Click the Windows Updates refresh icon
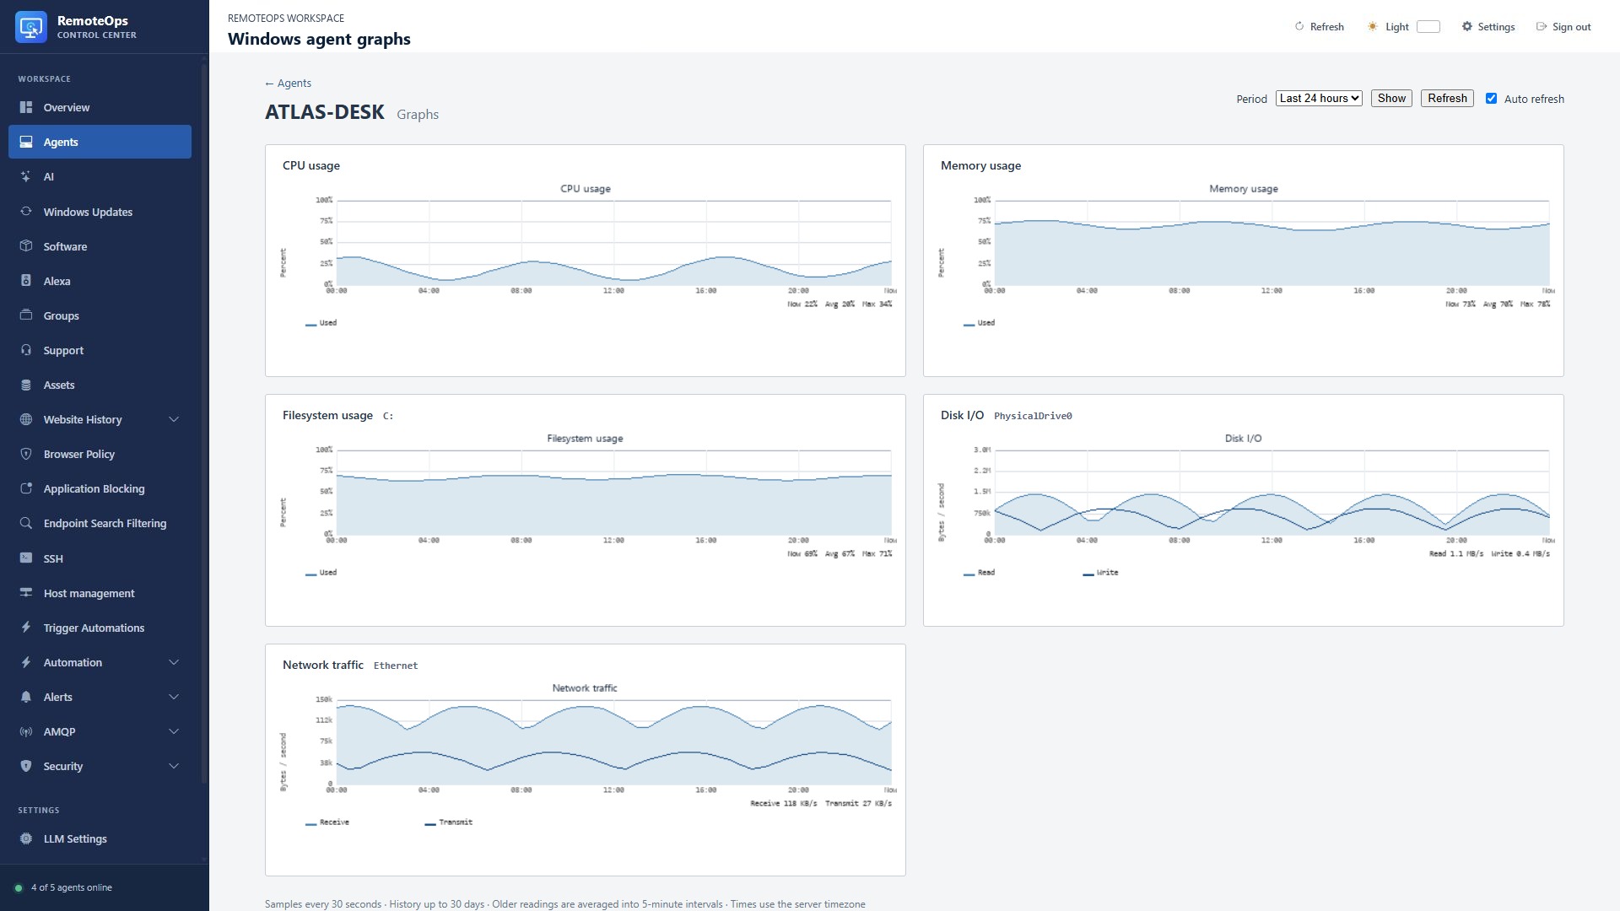This screenshot has width=1620, height=911. pos(26,212)
